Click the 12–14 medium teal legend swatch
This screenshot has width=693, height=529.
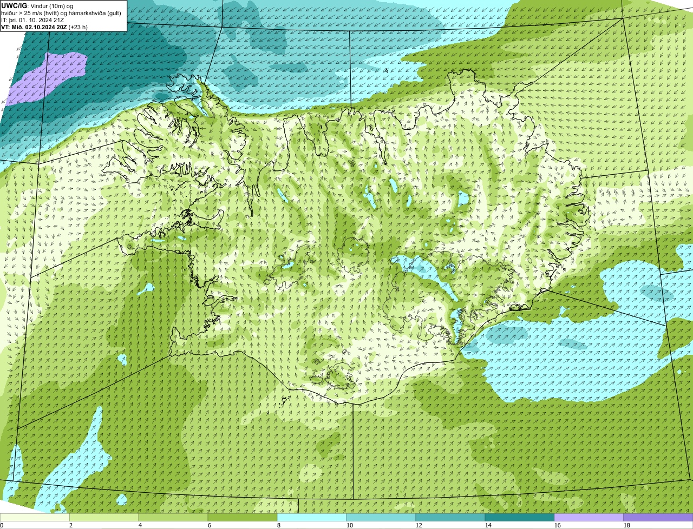pos(450,518)
